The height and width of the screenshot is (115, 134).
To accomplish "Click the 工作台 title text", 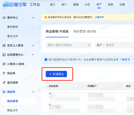I will [x=35, y=4].
